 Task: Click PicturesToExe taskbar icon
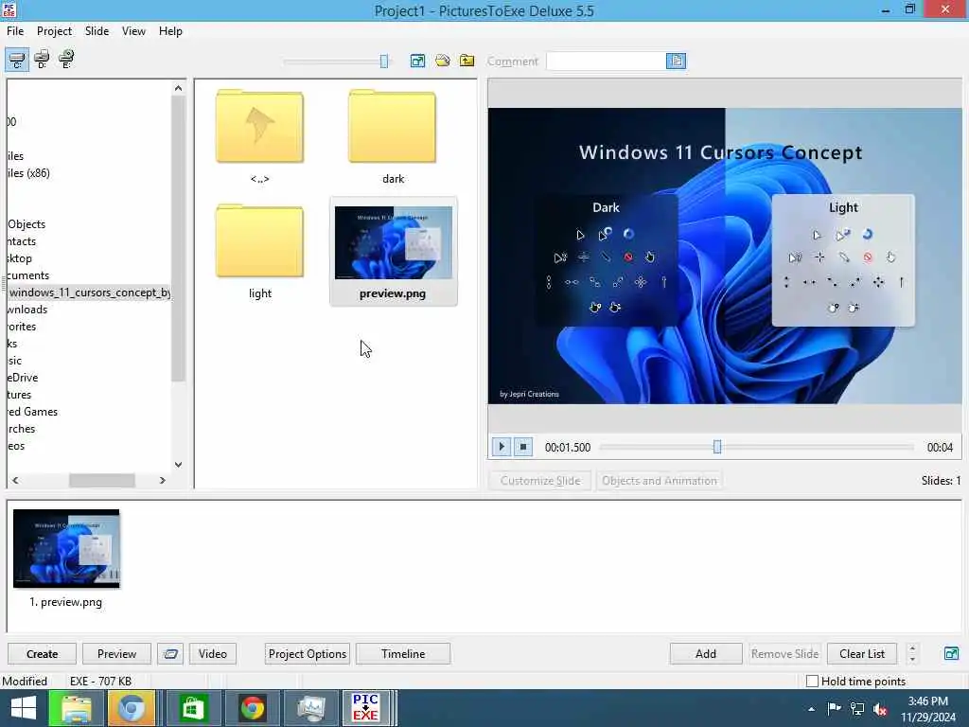click(366, 708)
